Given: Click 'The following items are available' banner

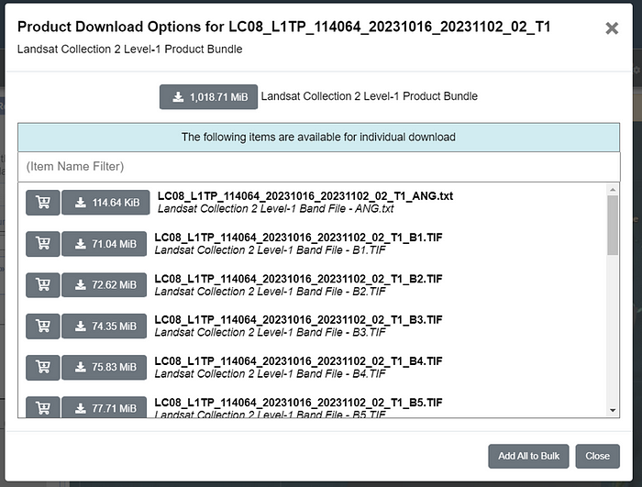Looking at the screenshot, I should (x=318, y=138).
